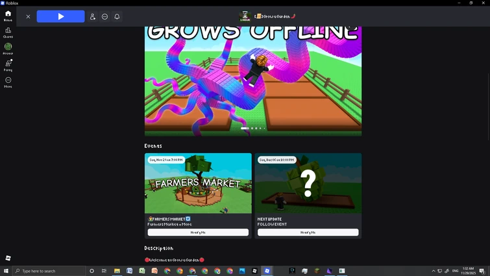Show hidden system tray icons
The height and width of the screenshot is (276, 490).
pyautogui.click(x=433, y=271)
